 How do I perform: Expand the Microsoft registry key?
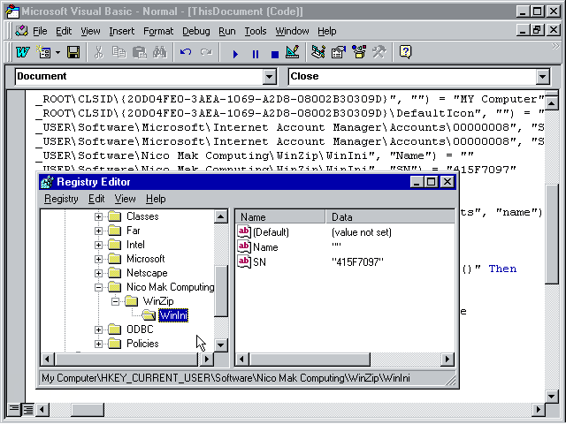[x=98, y=259]
